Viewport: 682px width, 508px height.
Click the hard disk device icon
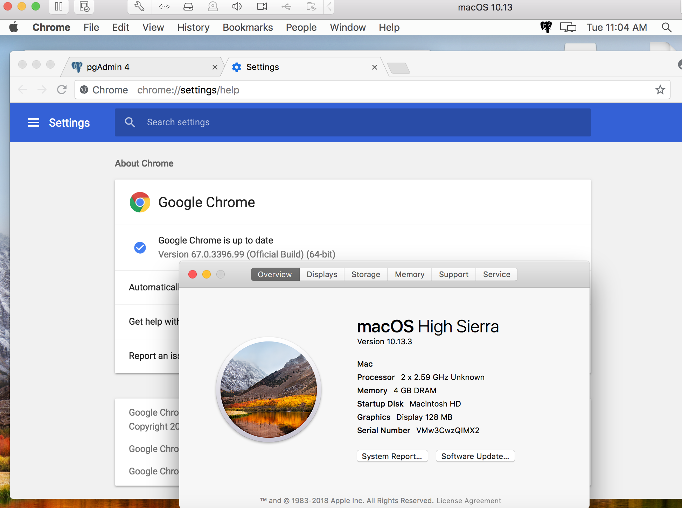click(188, 7)
